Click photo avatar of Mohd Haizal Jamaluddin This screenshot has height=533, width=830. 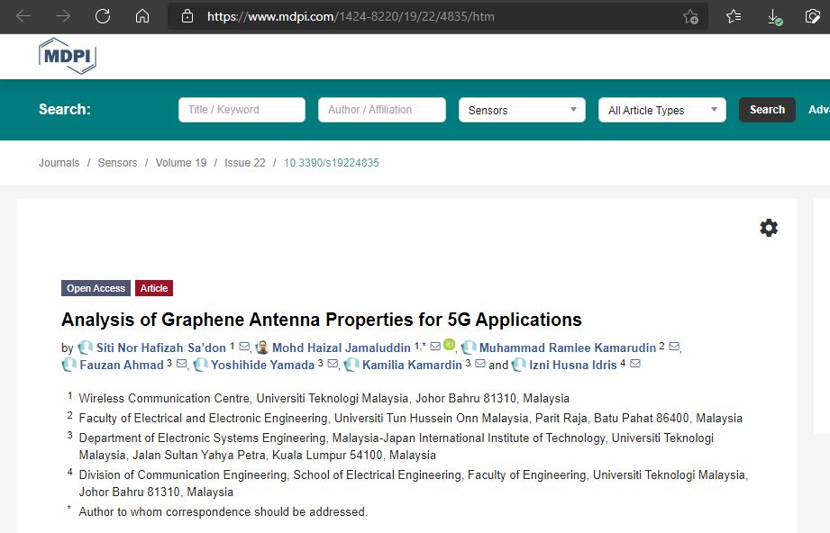(x=262, y=348)
